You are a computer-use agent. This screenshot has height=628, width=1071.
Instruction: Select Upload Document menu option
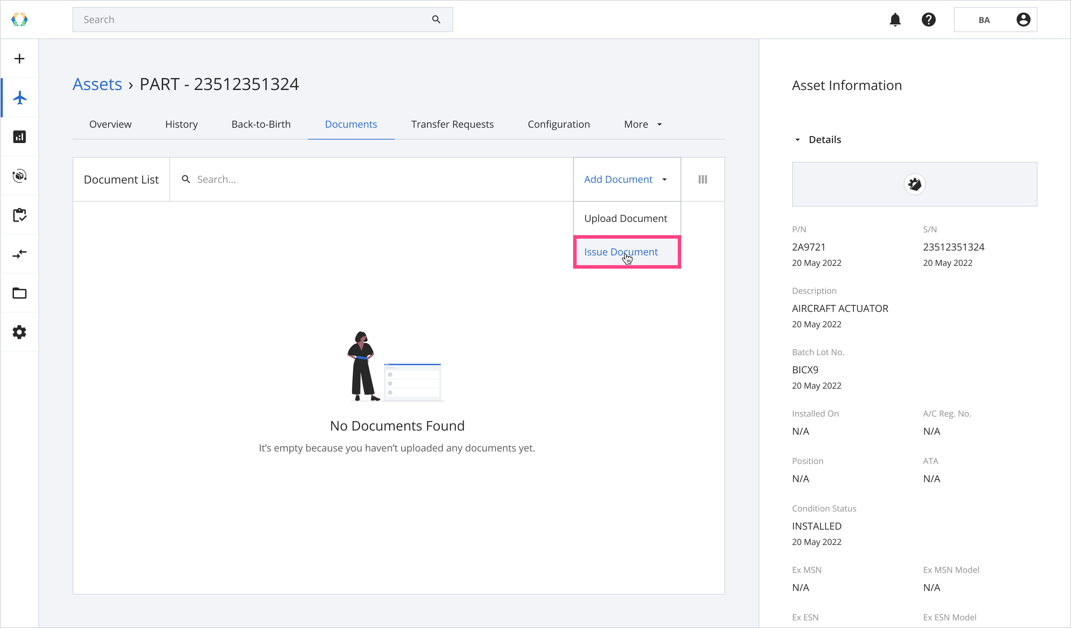point(627,218)
